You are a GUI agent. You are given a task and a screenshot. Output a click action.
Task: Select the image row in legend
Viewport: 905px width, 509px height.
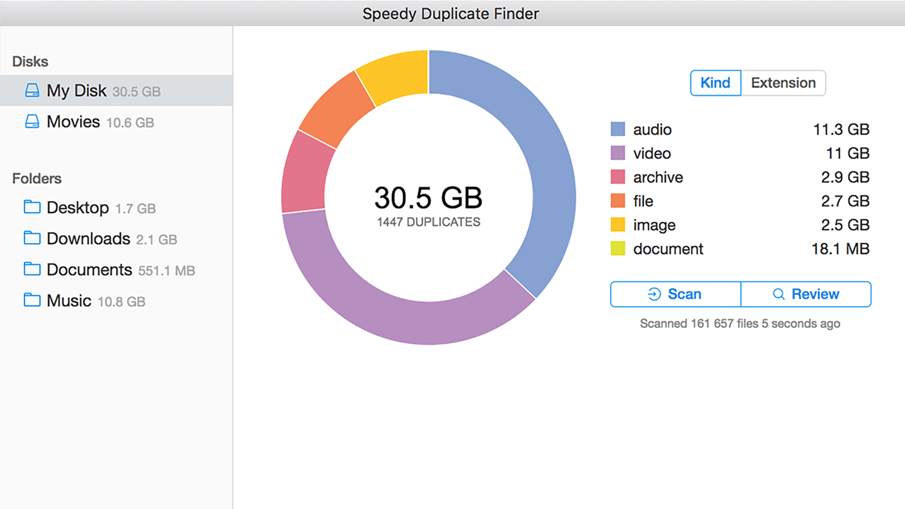[x=654, y=225]
